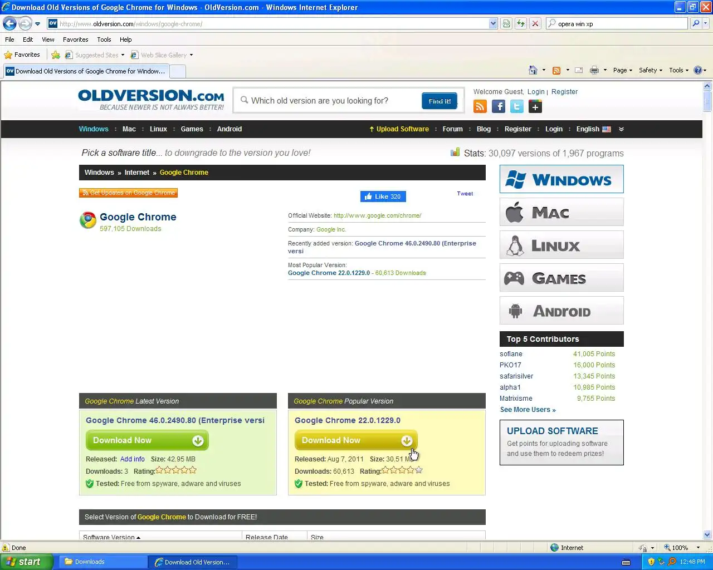Click the Twitter icon in site header

pos(517,106)
